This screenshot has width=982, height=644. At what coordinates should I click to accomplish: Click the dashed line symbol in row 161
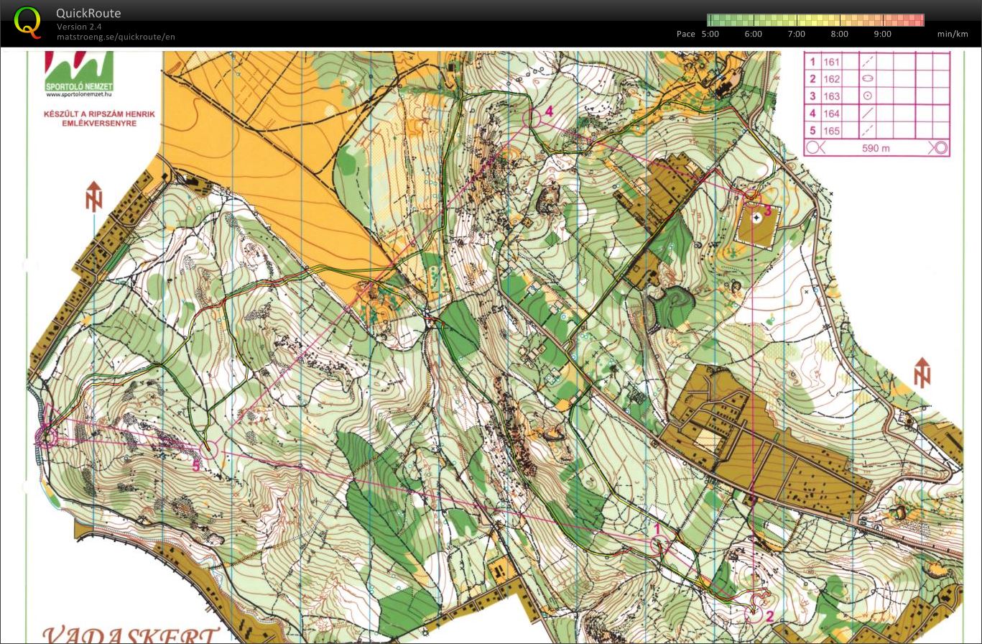click(868, 62)
